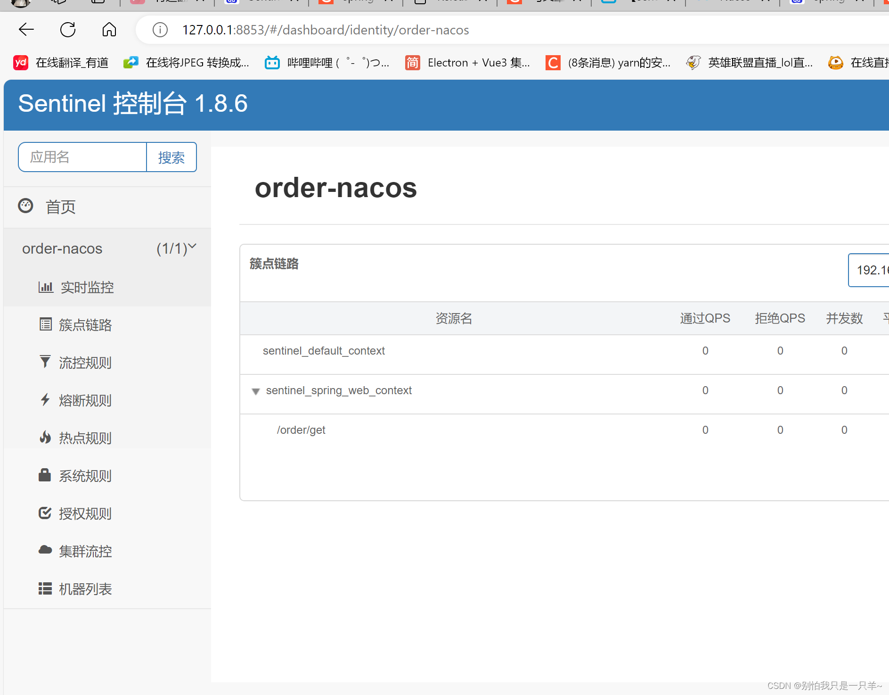This screenshot has height=695, width=889.
Task: Open the Youdao translate bookmark
Action: (x=61, y=63)
